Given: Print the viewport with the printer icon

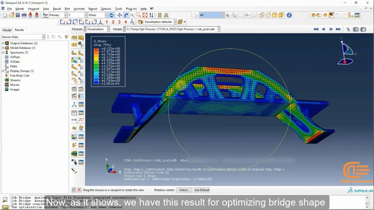Looking at the screenshot, I should 24,15.
